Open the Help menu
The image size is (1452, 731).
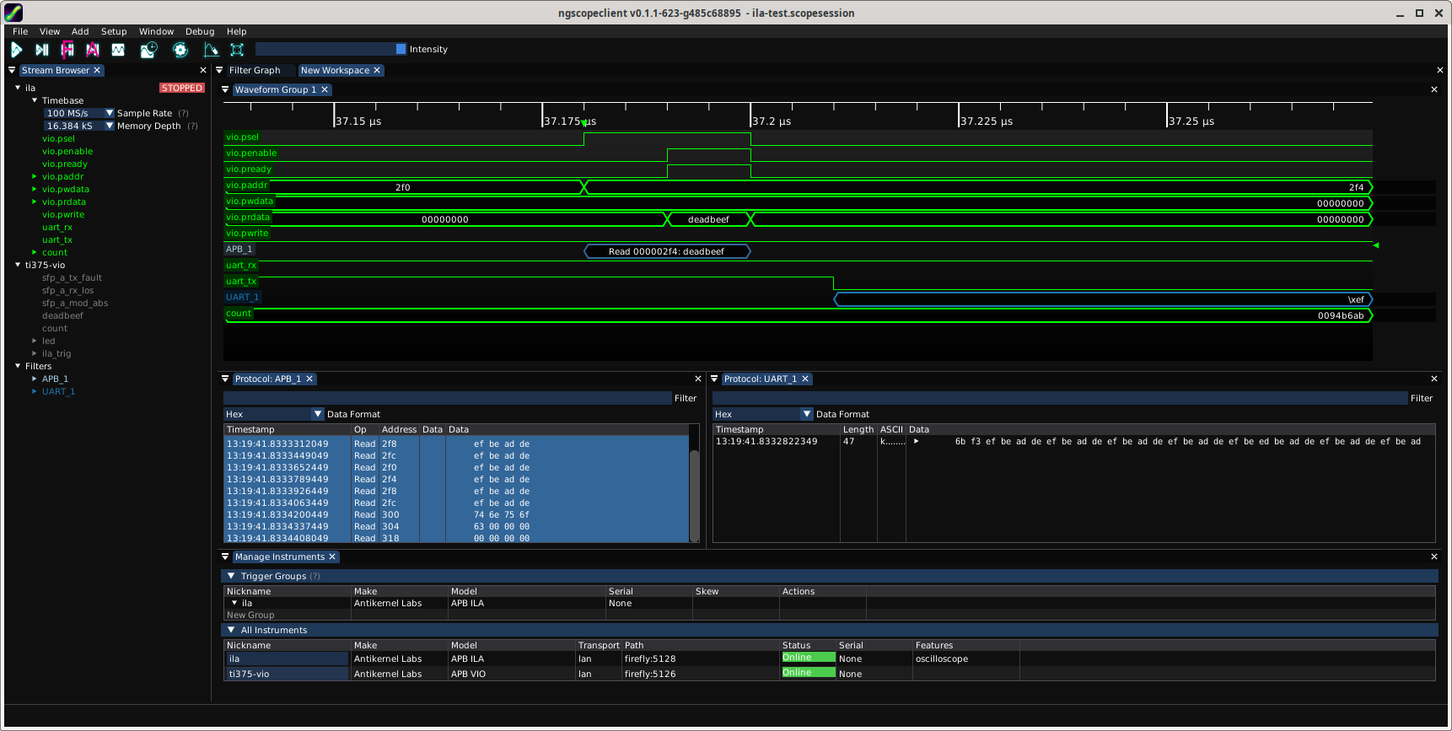click(x=237, y=32)
